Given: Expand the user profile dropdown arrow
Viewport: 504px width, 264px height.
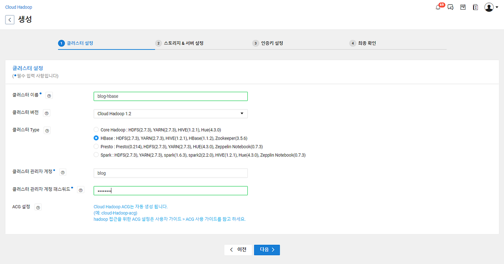Looking at the screenshot, I should (x=497, y=7).
